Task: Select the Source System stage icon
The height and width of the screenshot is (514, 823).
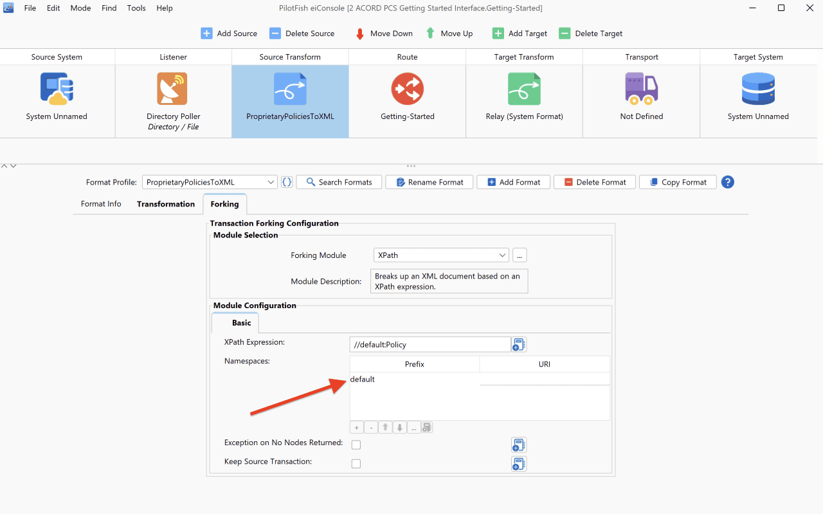Action: tap(57, 89)
